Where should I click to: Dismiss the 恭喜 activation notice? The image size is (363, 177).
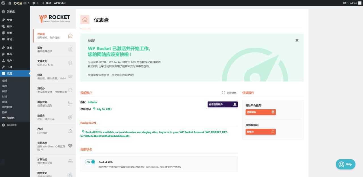tap(297, 40)
